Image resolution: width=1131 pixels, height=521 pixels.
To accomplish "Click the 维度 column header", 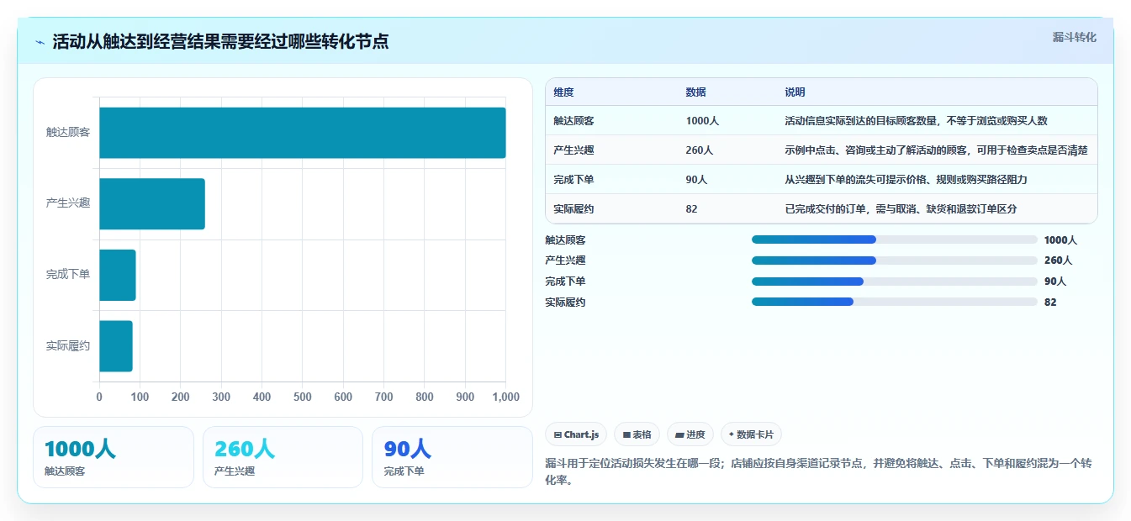I will coord(563,92).
